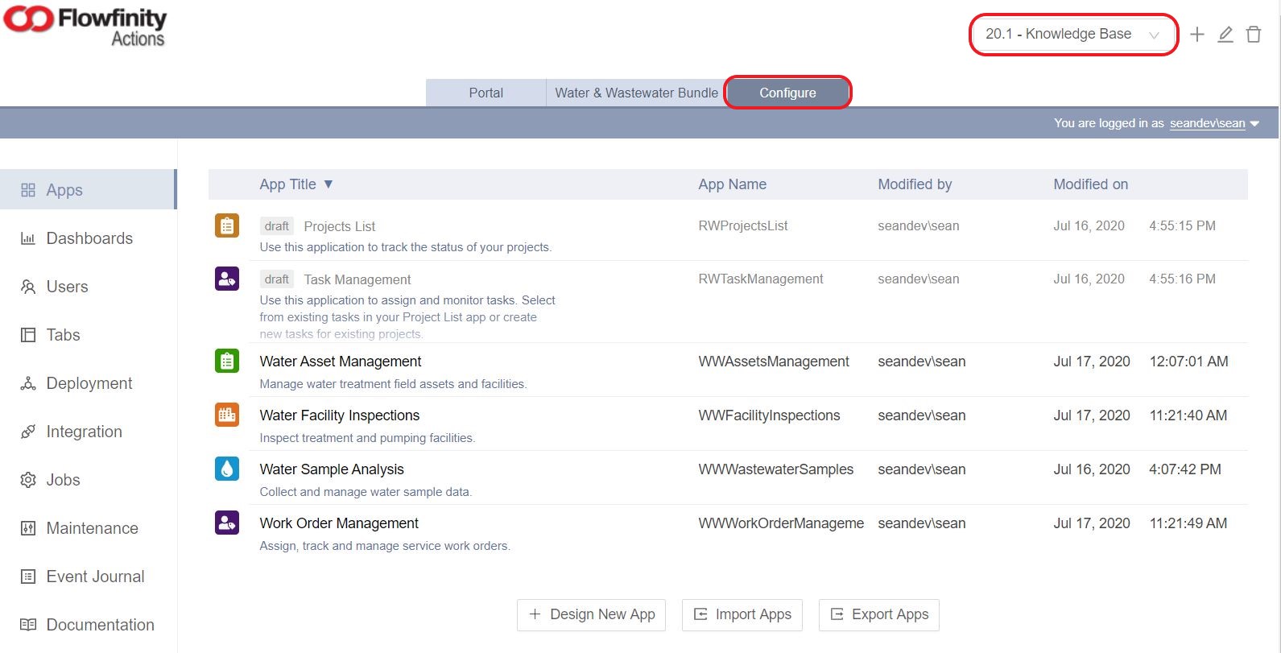
Task: Click the orange Projects List app icon
Action: tap(227, 225)
